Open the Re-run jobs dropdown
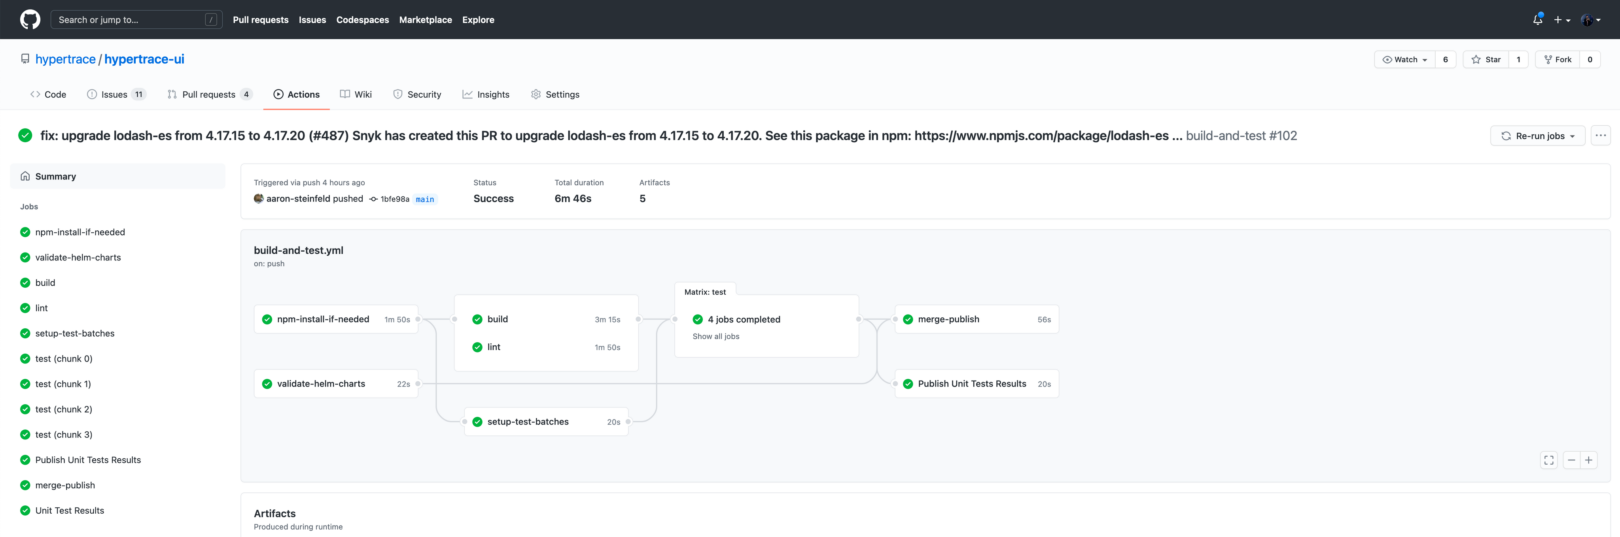 1538,136
